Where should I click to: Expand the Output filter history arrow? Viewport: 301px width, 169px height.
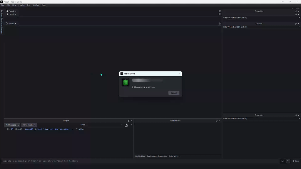122,125
